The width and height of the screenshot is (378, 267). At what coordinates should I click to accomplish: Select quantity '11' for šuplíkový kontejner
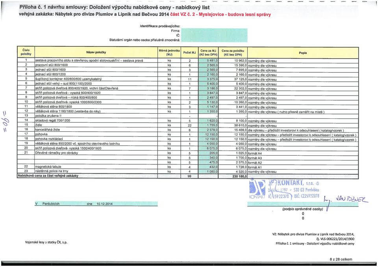(x=189, y=79)
